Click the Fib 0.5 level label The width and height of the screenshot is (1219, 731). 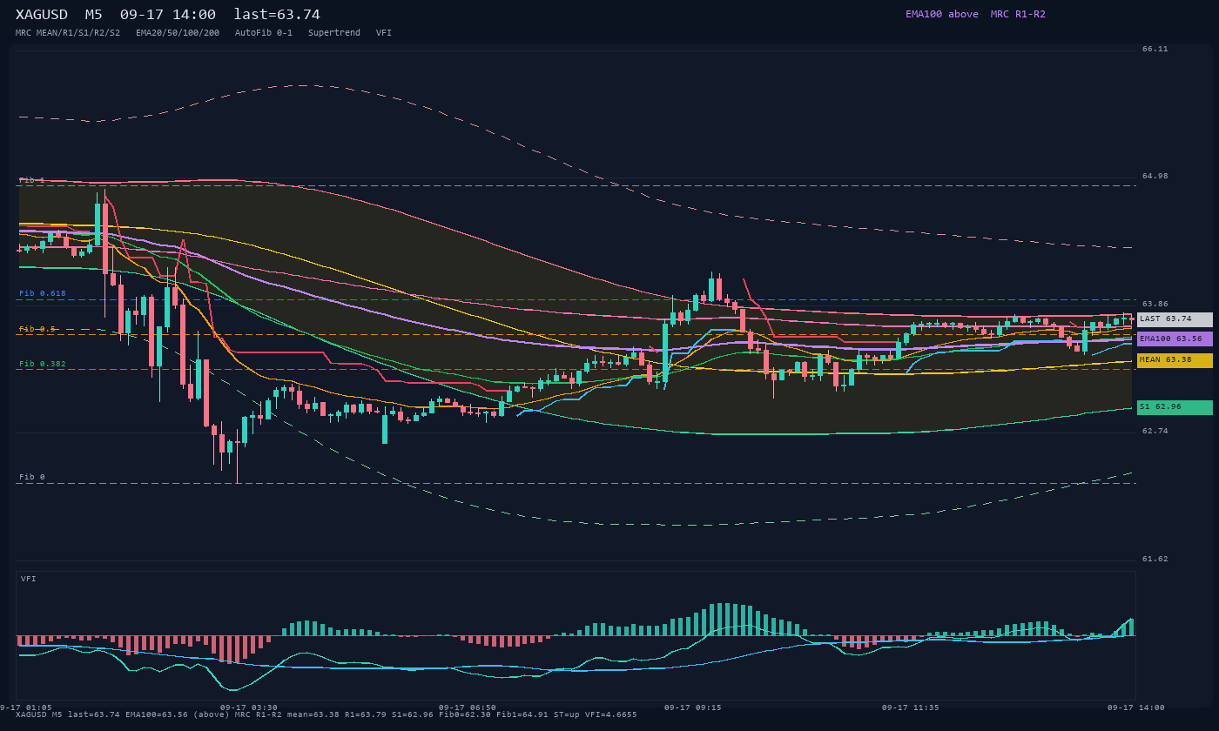pyautogui.click(x=37, y=329)
